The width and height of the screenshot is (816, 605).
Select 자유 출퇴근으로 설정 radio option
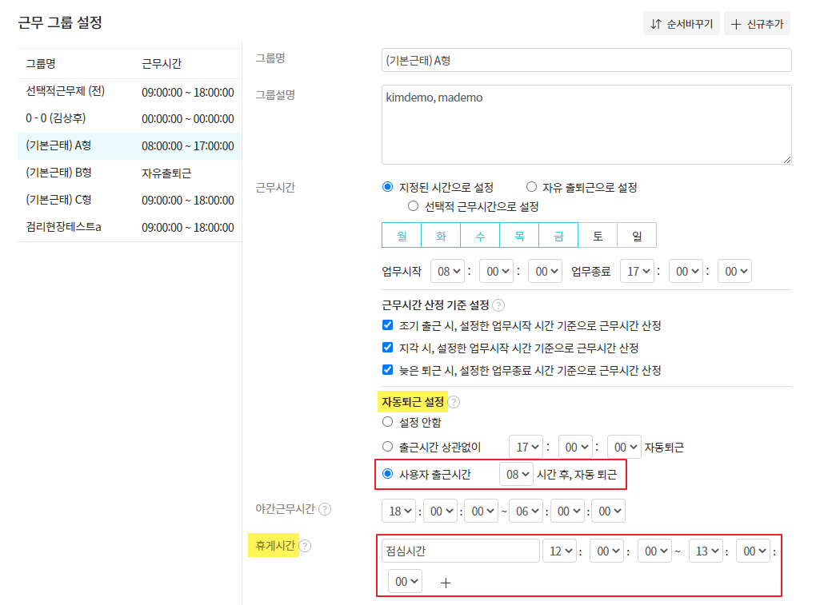531,188
